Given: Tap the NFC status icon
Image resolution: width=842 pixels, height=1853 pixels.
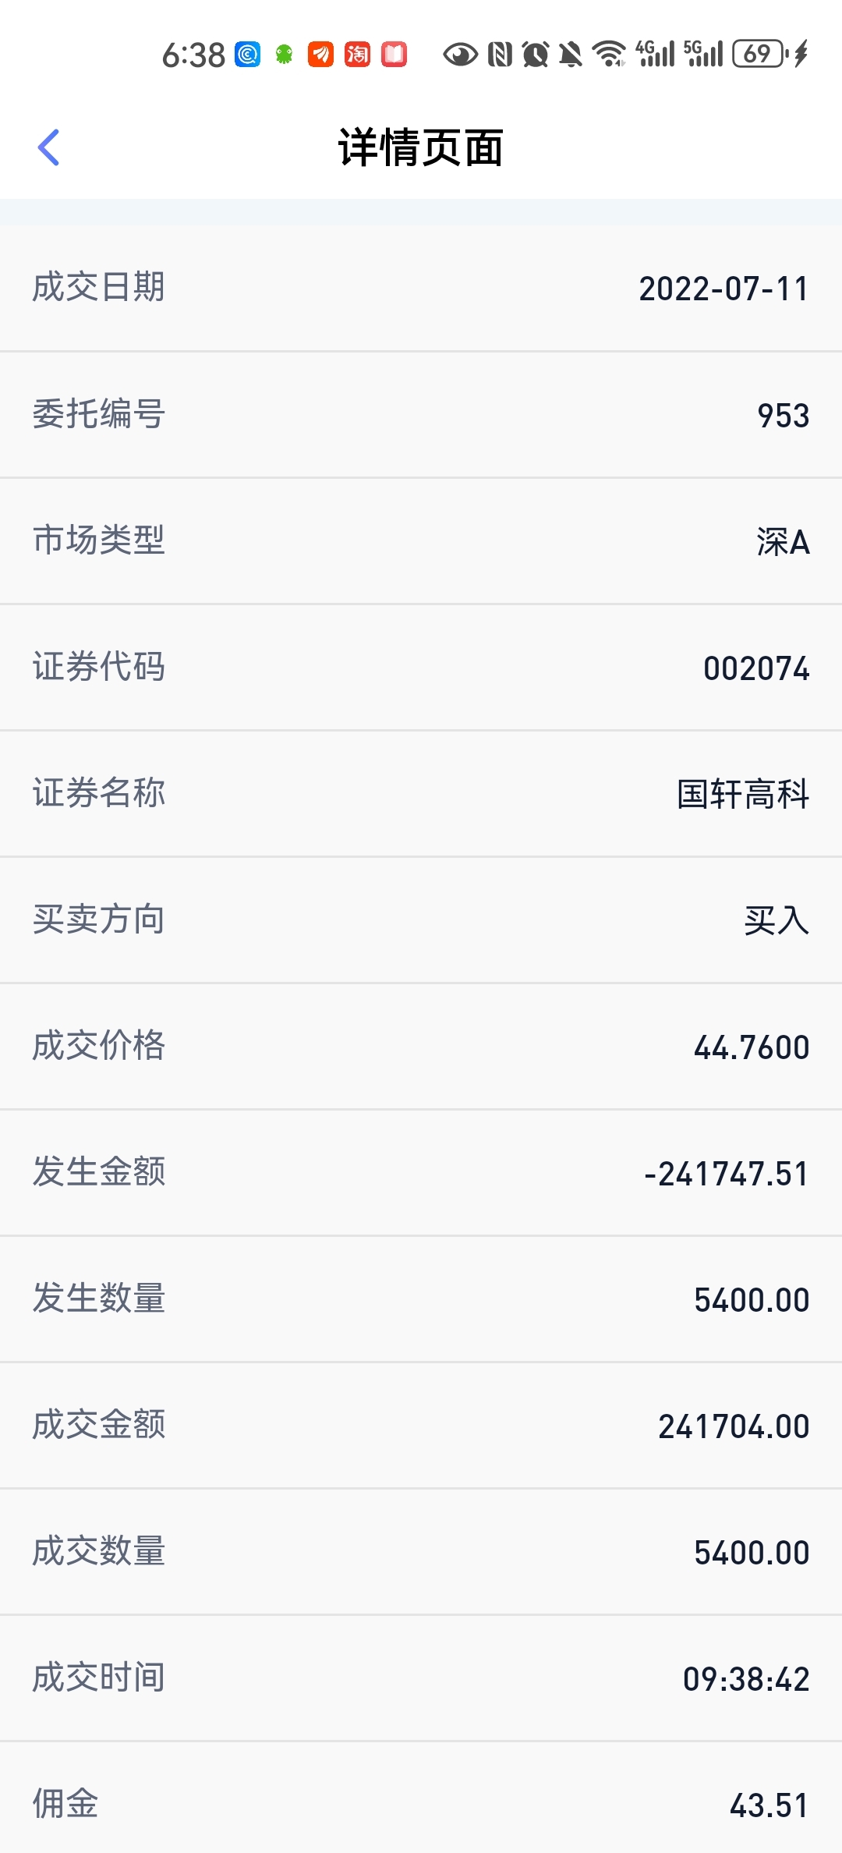Looking at the screenshot, I should (500, 55).
